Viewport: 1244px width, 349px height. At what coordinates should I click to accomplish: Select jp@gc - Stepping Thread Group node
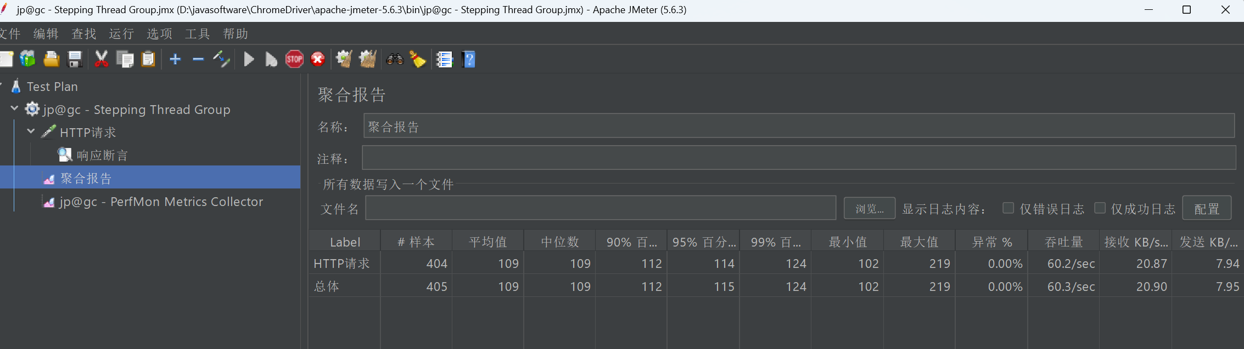137,110
